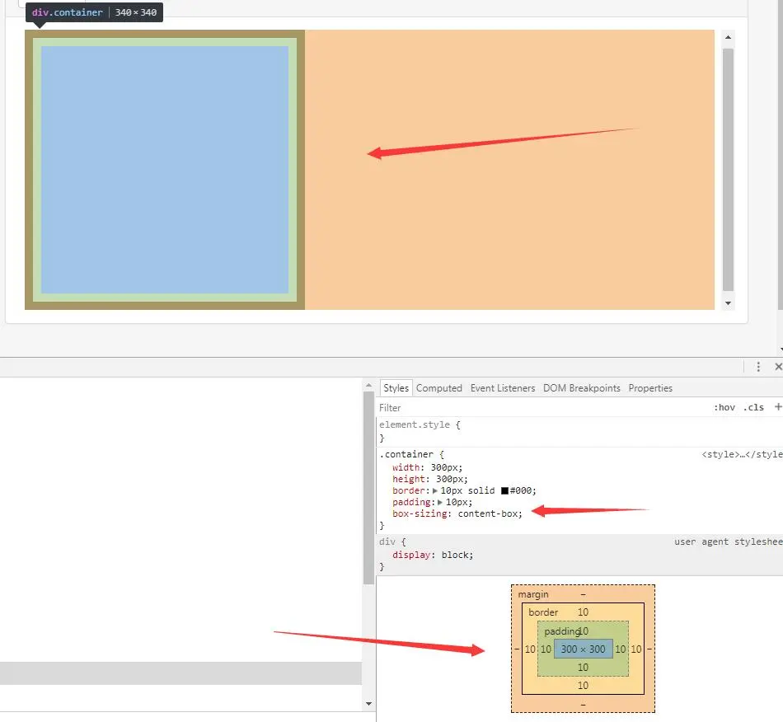Switch to the Computed tab
The width and height of the screenshot is (783, 722).
[438, 388]
